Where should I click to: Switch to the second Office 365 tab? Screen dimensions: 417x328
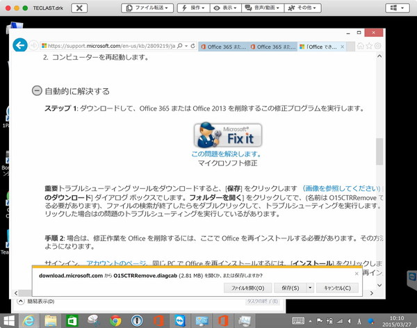pyautogui.click(x=272, y=47)
